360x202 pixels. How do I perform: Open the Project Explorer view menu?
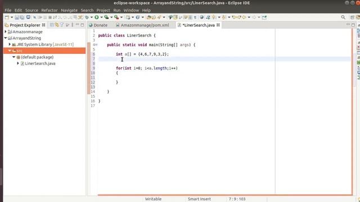tap(73, 25)
